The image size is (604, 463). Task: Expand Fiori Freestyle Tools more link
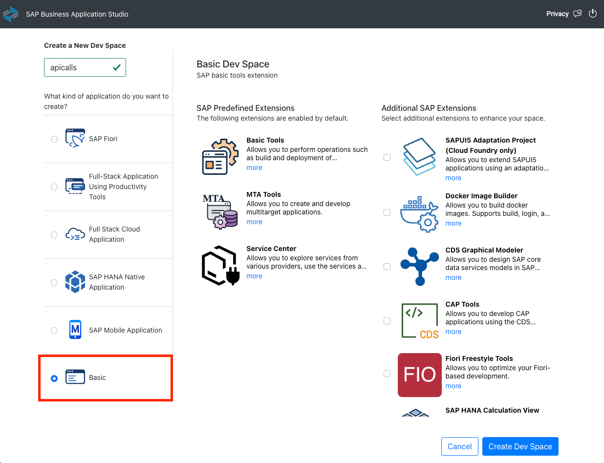click(453, 386)
